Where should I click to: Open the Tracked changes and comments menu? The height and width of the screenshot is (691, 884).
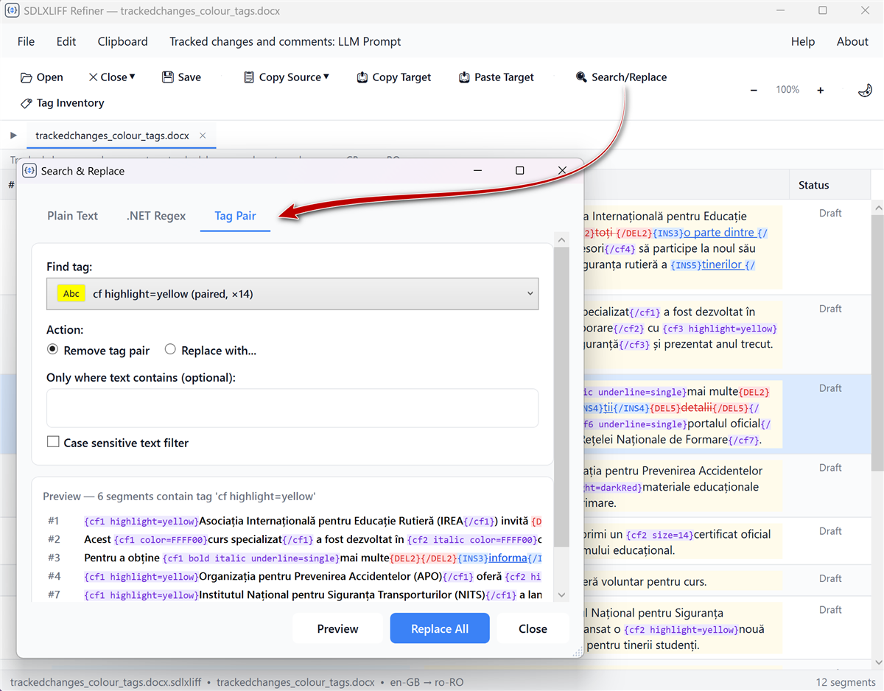click(x=284, y=41)
